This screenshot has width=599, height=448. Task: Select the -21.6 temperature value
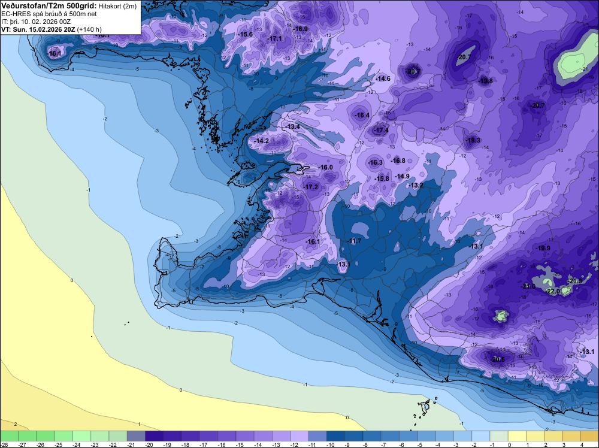(x=528, y=286)
